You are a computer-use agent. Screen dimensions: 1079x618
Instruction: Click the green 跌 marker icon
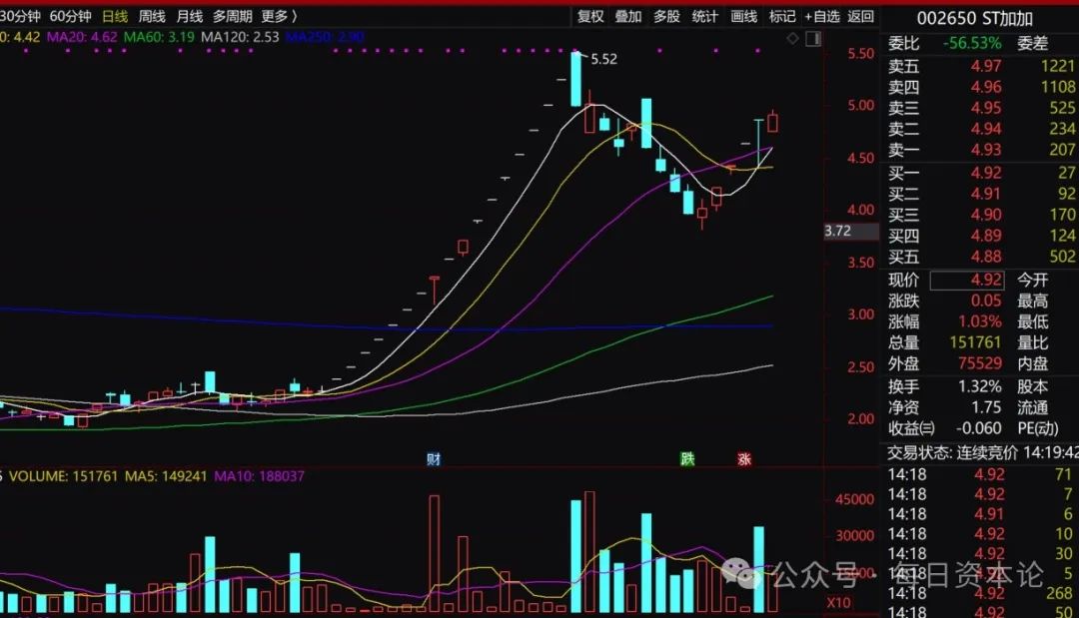[687, 459]
